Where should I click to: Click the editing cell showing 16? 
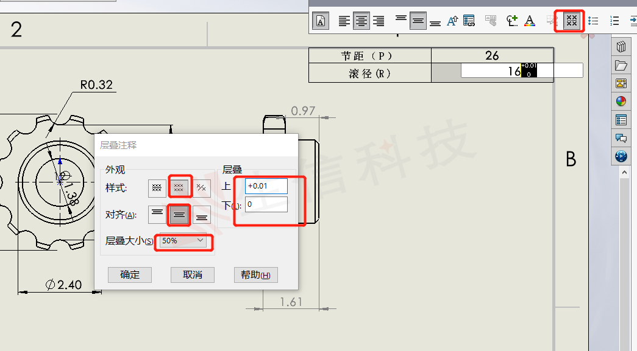pyautogui.click(x=522, y=71)
